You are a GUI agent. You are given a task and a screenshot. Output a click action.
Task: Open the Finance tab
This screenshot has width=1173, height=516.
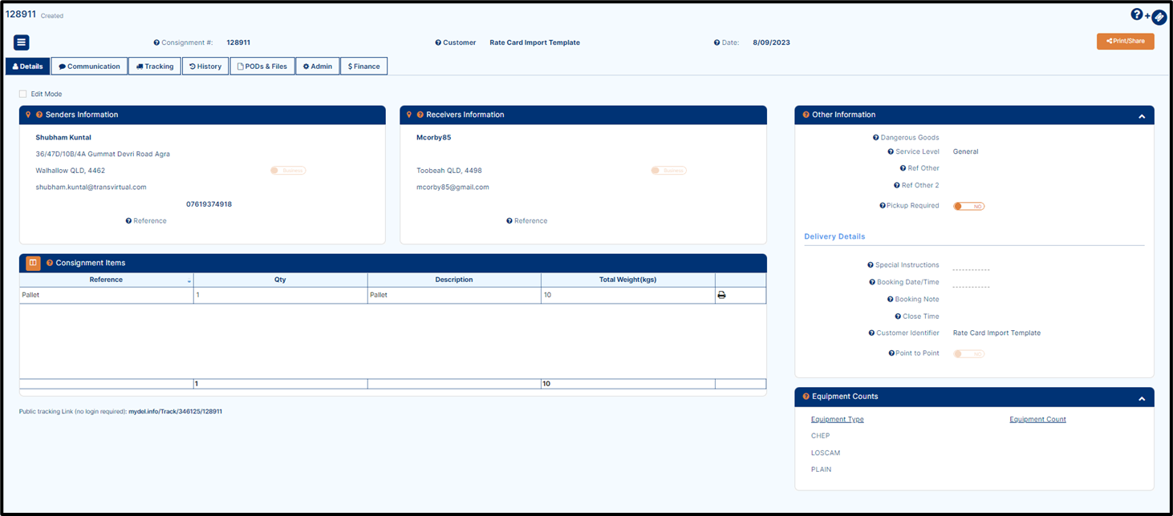[364, 67]
